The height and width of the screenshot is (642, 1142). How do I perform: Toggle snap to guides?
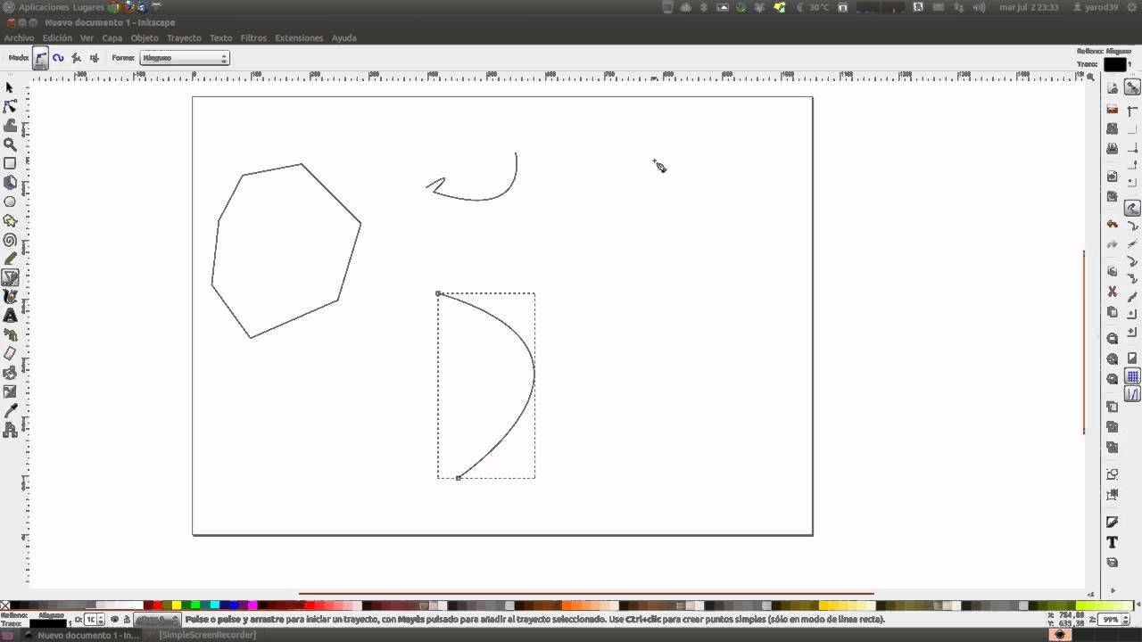click(x=1132, y=394)
